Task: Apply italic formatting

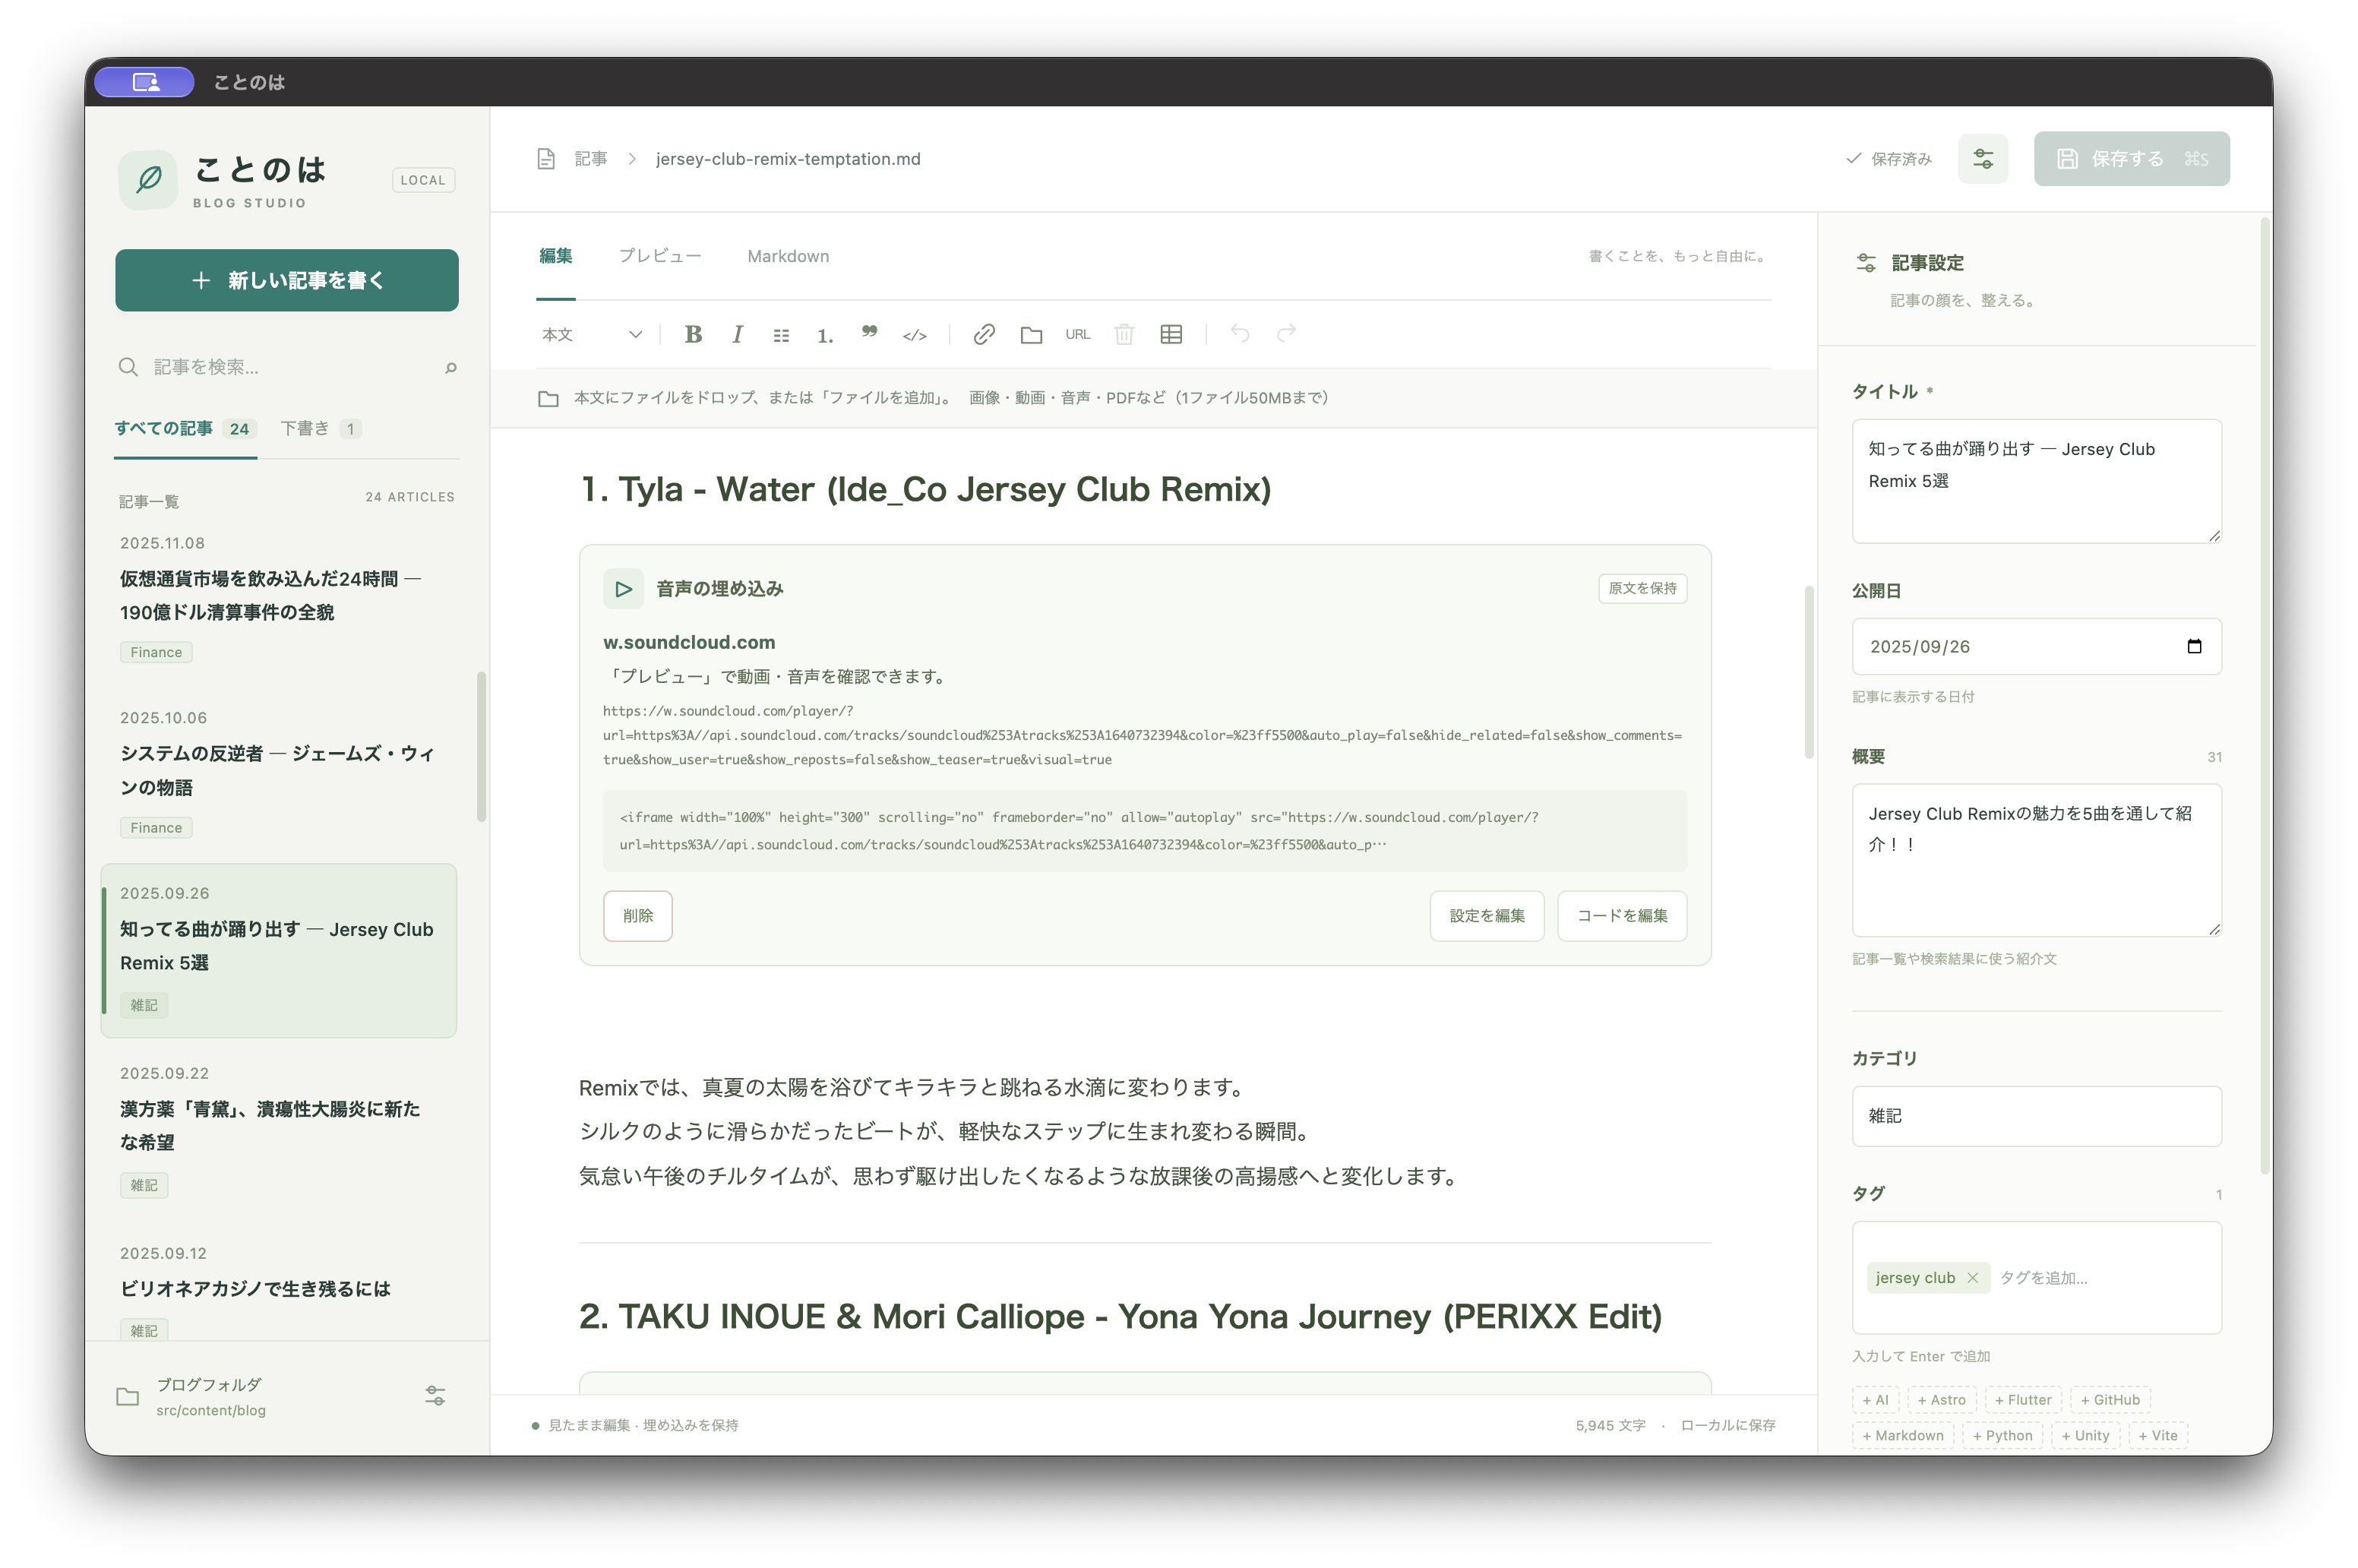Action: coord(737,335)
